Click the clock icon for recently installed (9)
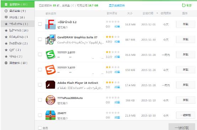The width and height of the screenshot is (197, 130). pos(6,11)
